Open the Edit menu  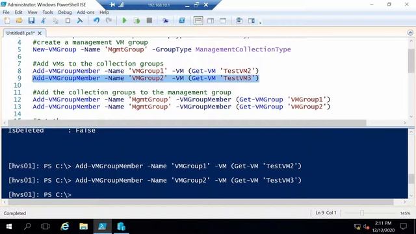point(18,12)
